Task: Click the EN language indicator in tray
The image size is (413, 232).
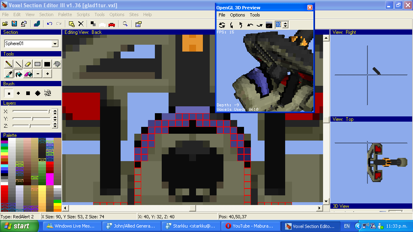Action: (x=347, y=226)
